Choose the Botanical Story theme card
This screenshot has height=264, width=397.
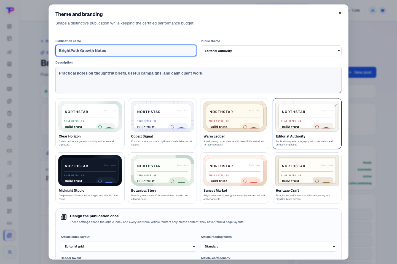click(162, 178)
